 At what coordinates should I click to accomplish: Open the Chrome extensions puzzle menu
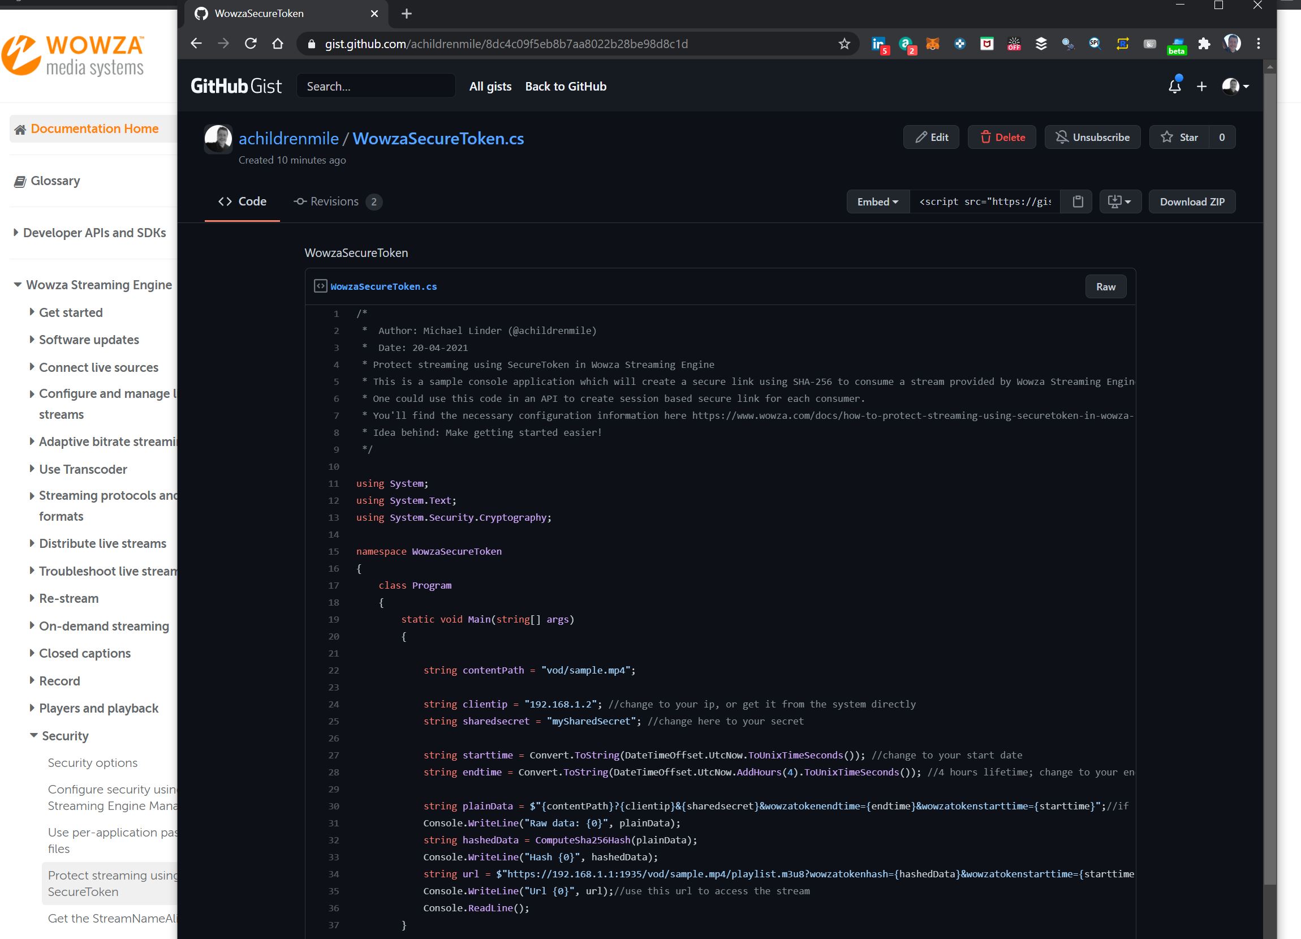tap(1204, 44)
